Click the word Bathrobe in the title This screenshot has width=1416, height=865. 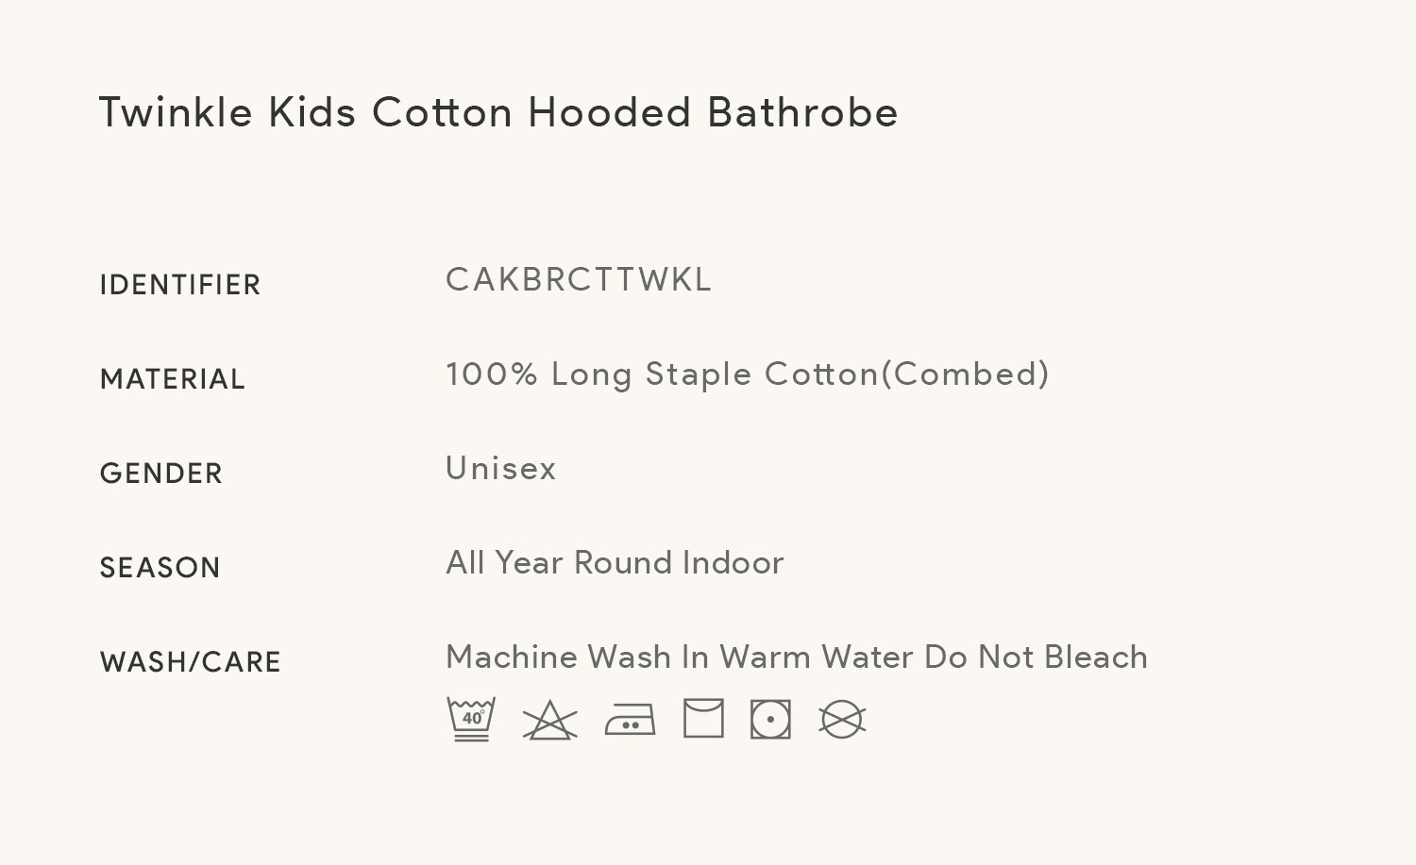click(803, 112)
